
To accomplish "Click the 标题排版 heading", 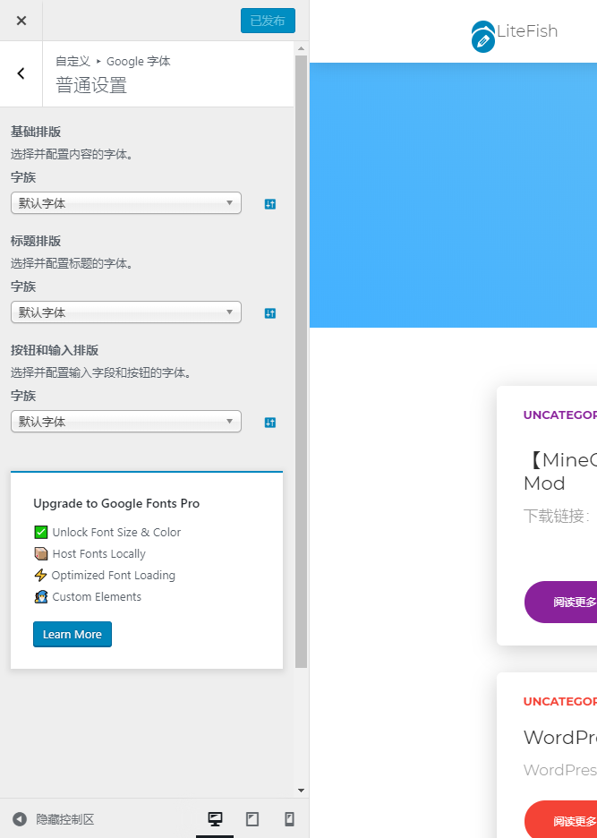I will click(36, 241).
